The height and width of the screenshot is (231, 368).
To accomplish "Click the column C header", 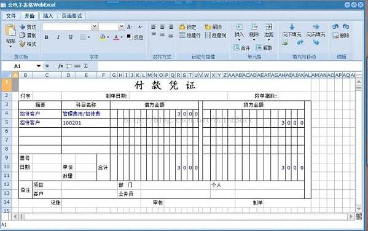I will (x=47, y=76).
